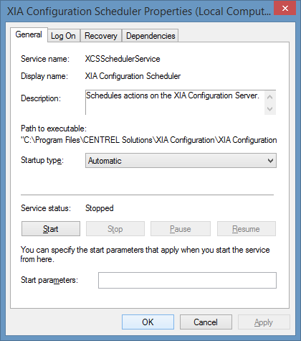Viewport: 301px width, 341px height.
Task: Switch to the Log On tab
Action: click(63, 36)
